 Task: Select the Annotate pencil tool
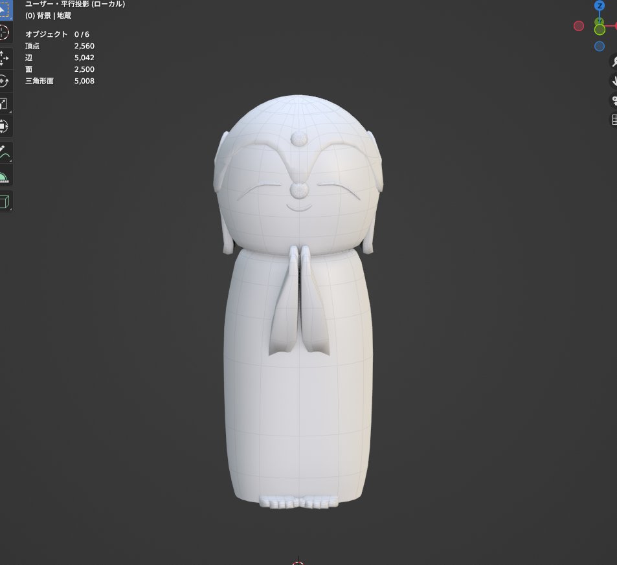(5, 153)
